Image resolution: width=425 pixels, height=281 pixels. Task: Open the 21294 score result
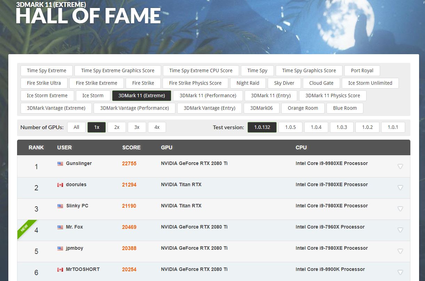pos(129,185)
